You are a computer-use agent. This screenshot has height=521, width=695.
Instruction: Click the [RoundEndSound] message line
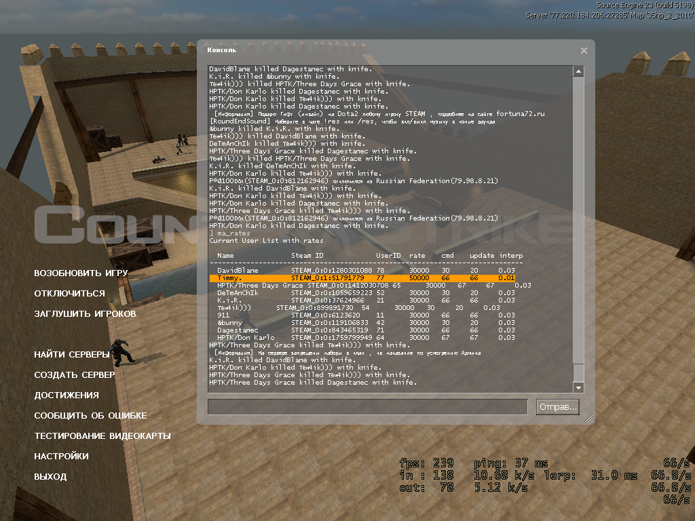point(352,121)
